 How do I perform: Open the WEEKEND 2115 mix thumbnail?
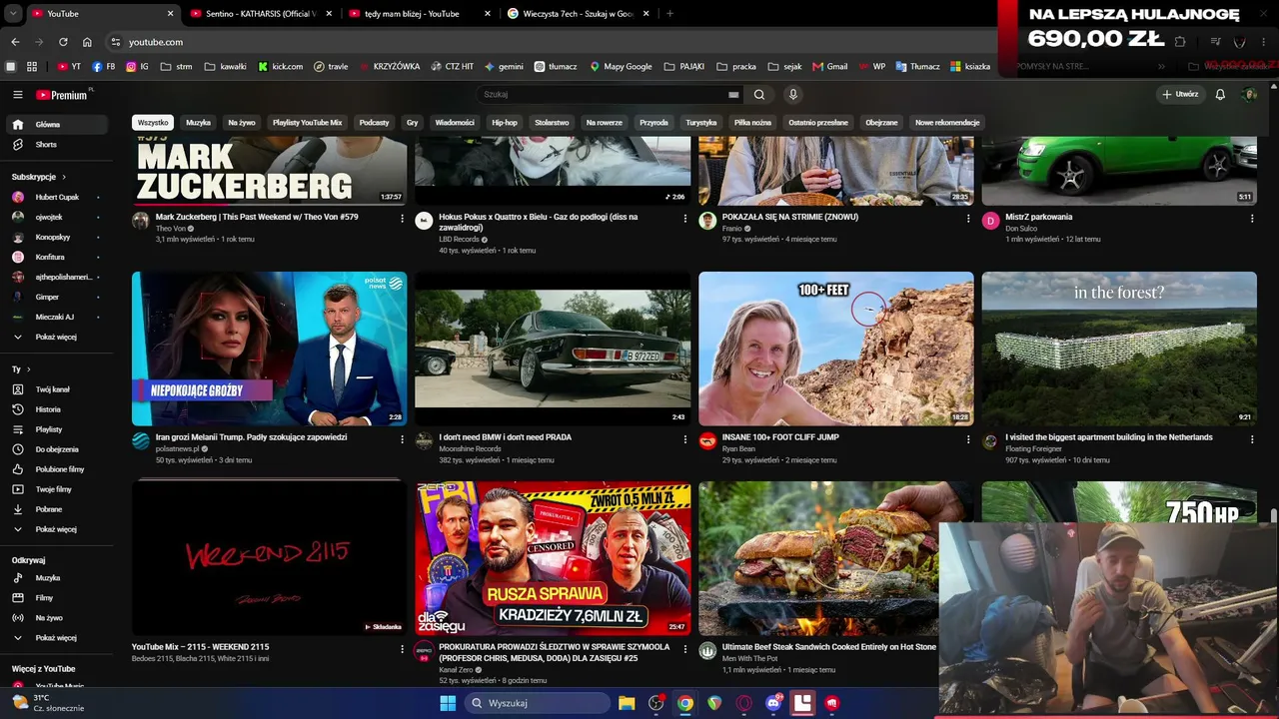pyautogui.click(x=269, y=558)
